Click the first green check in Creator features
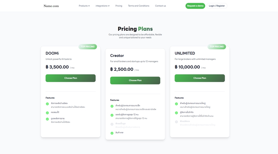278x154 pixels. pyautogui.click(x=112, y=106)
